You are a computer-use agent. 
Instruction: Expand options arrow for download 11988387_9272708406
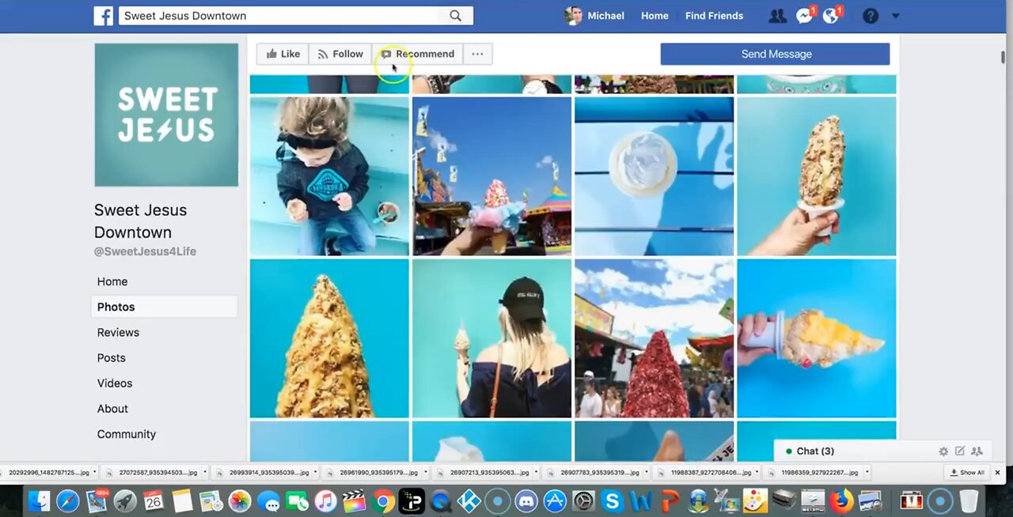tap(757, 473)
